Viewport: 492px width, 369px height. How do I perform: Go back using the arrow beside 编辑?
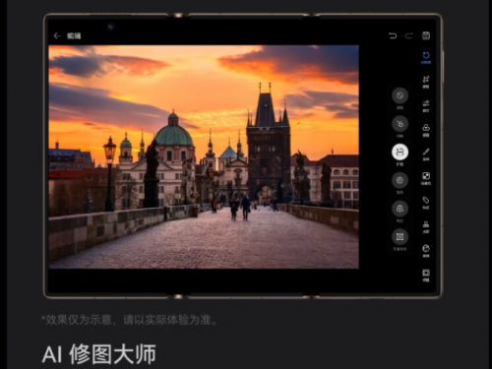click(57, 35)
